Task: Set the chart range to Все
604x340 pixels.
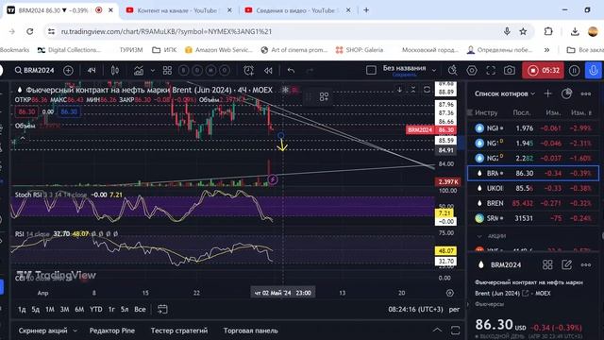Action: [x=140, y=309]
